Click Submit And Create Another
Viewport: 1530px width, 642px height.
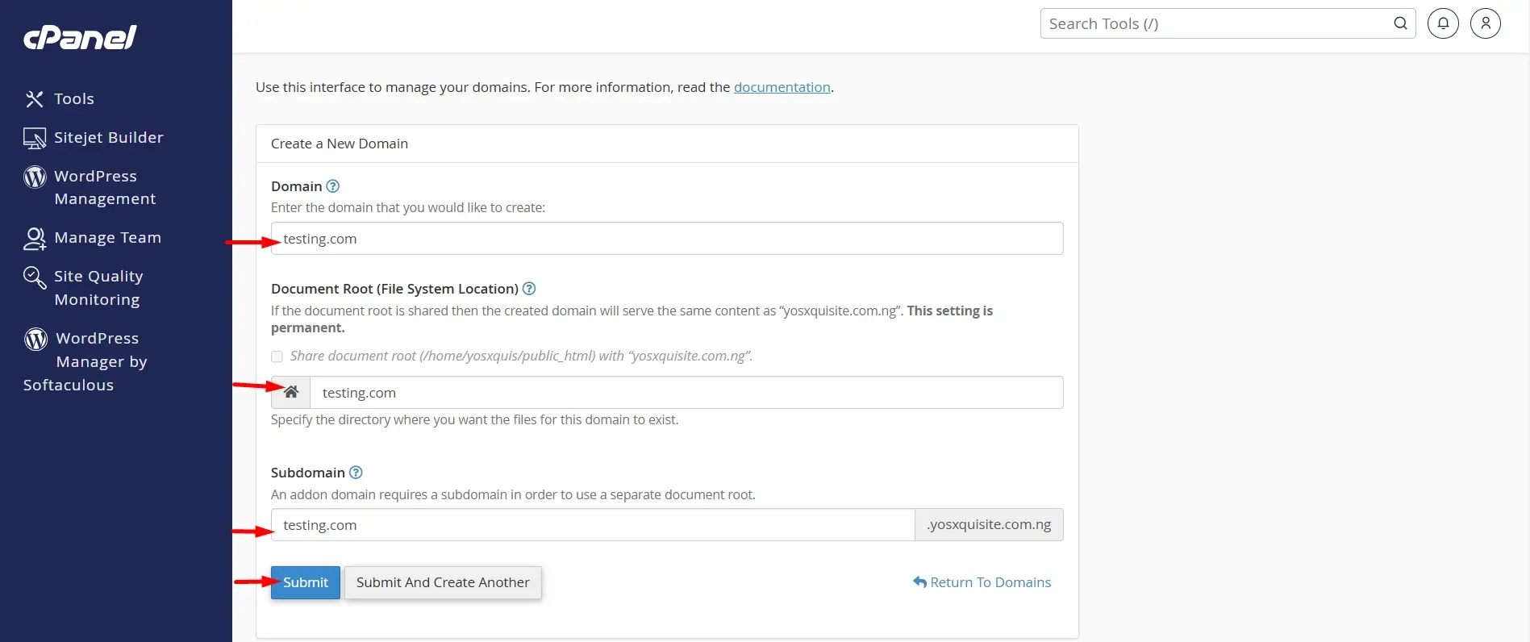(x=443, y=582)
